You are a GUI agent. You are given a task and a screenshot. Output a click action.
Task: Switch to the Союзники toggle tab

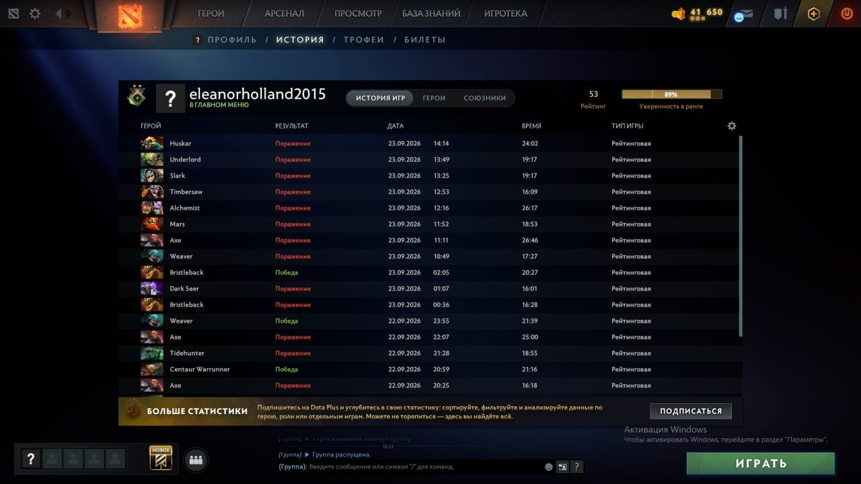(x=484, y=98)
